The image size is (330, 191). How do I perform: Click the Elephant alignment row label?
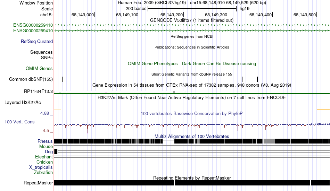pyautogui.click(x=44, y=157)
